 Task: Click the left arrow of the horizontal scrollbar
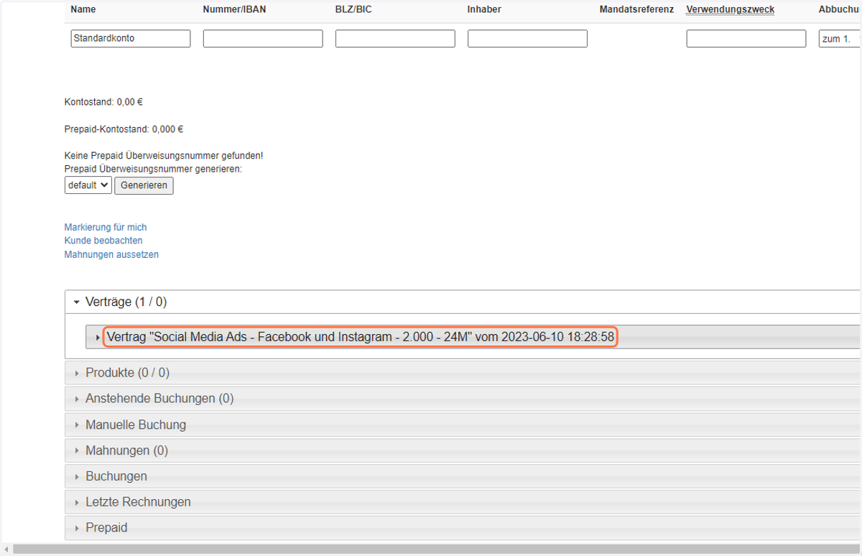pos(6,550)
